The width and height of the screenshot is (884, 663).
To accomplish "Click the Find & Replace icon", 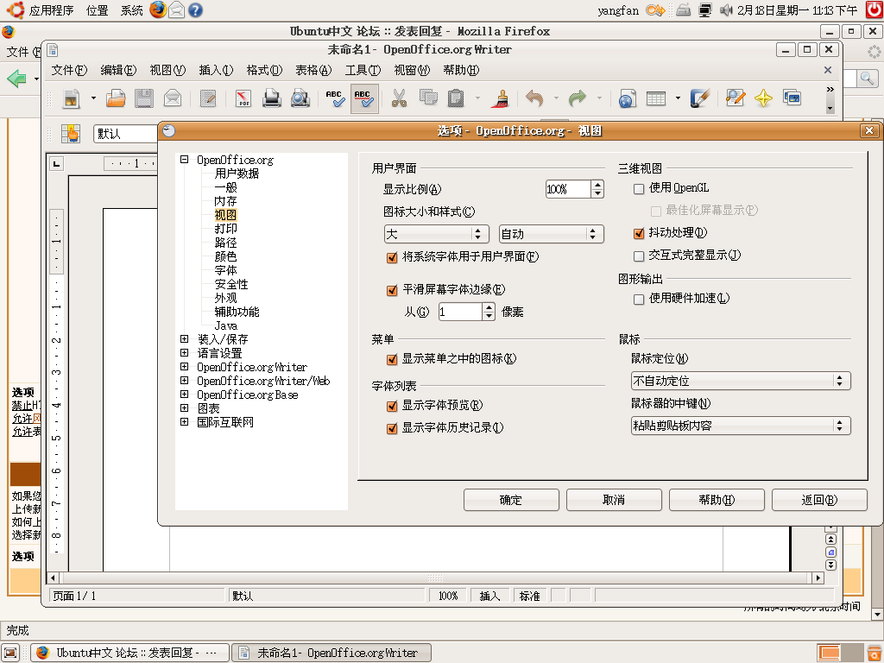I will [x=736, y=98].
